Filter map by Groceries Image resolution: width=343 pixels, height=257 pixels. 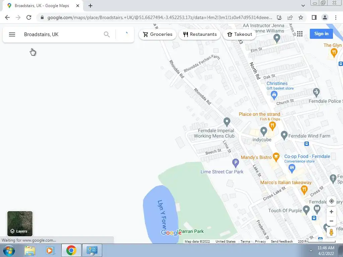[x=157, y=34]
